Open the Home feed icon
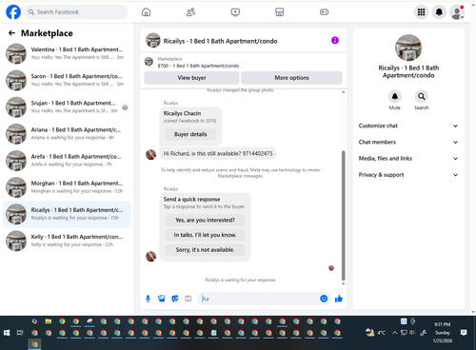Screen dimensions: 476x350 coord(146,12)
